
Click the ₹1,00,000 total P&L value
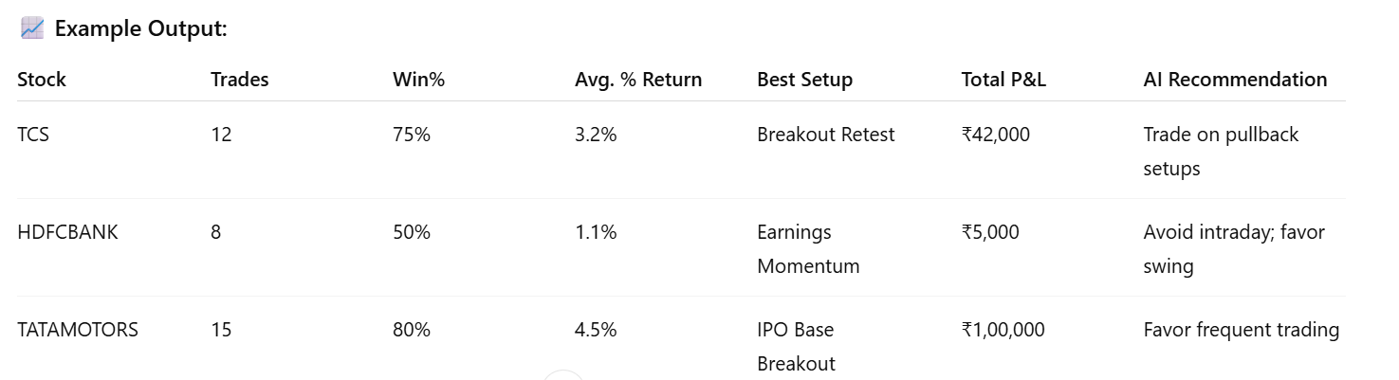click(1003, 330)
